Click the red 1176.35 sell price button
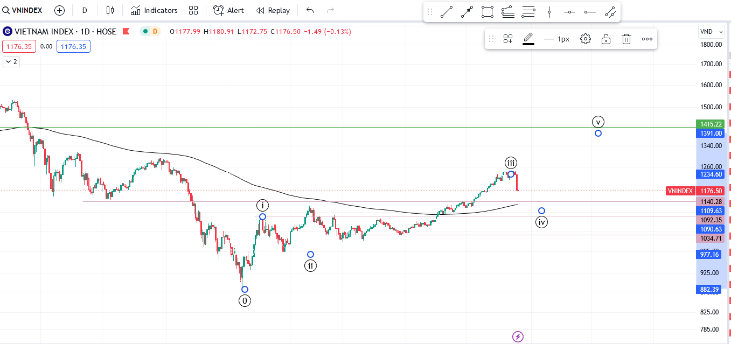731x344 pixels. coord(19,46)
